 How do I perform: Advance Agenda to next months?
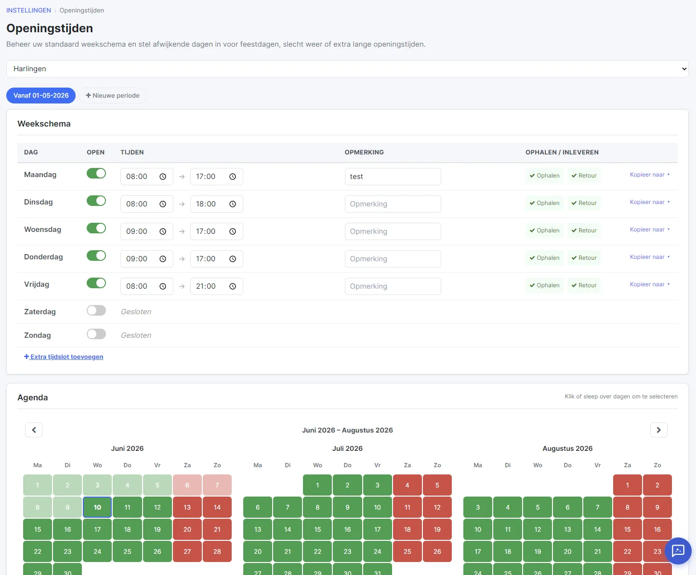[x=658, y=430]
